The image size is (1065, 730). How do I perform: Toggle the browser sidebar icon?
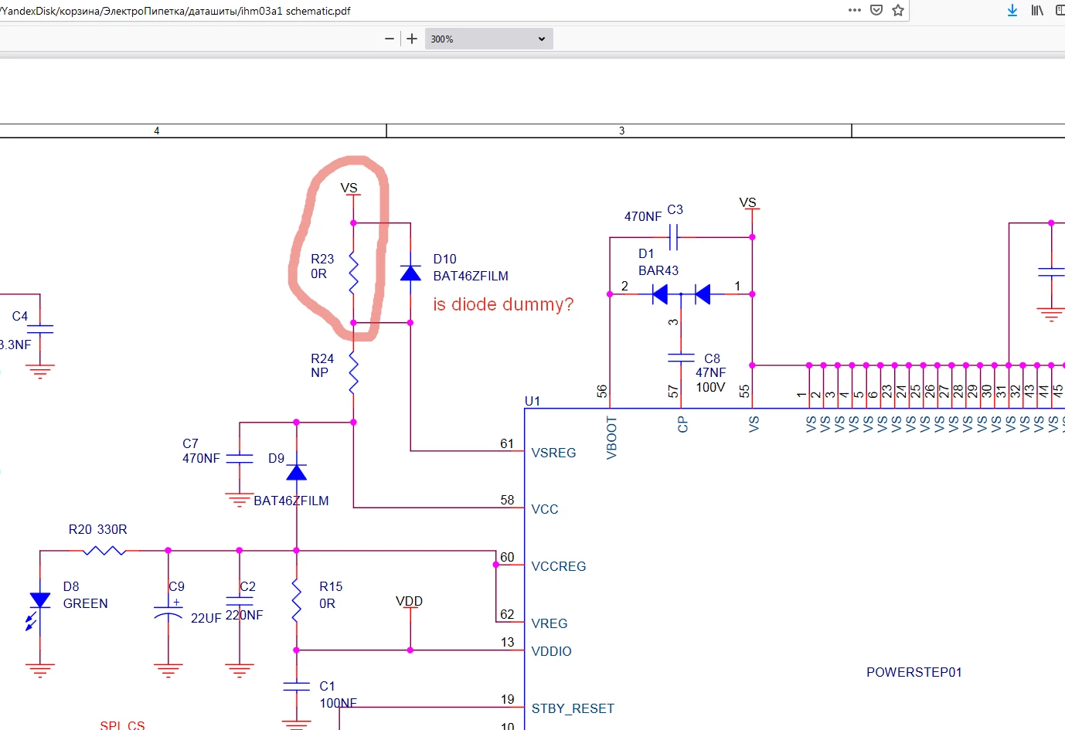click(1060, 10)
